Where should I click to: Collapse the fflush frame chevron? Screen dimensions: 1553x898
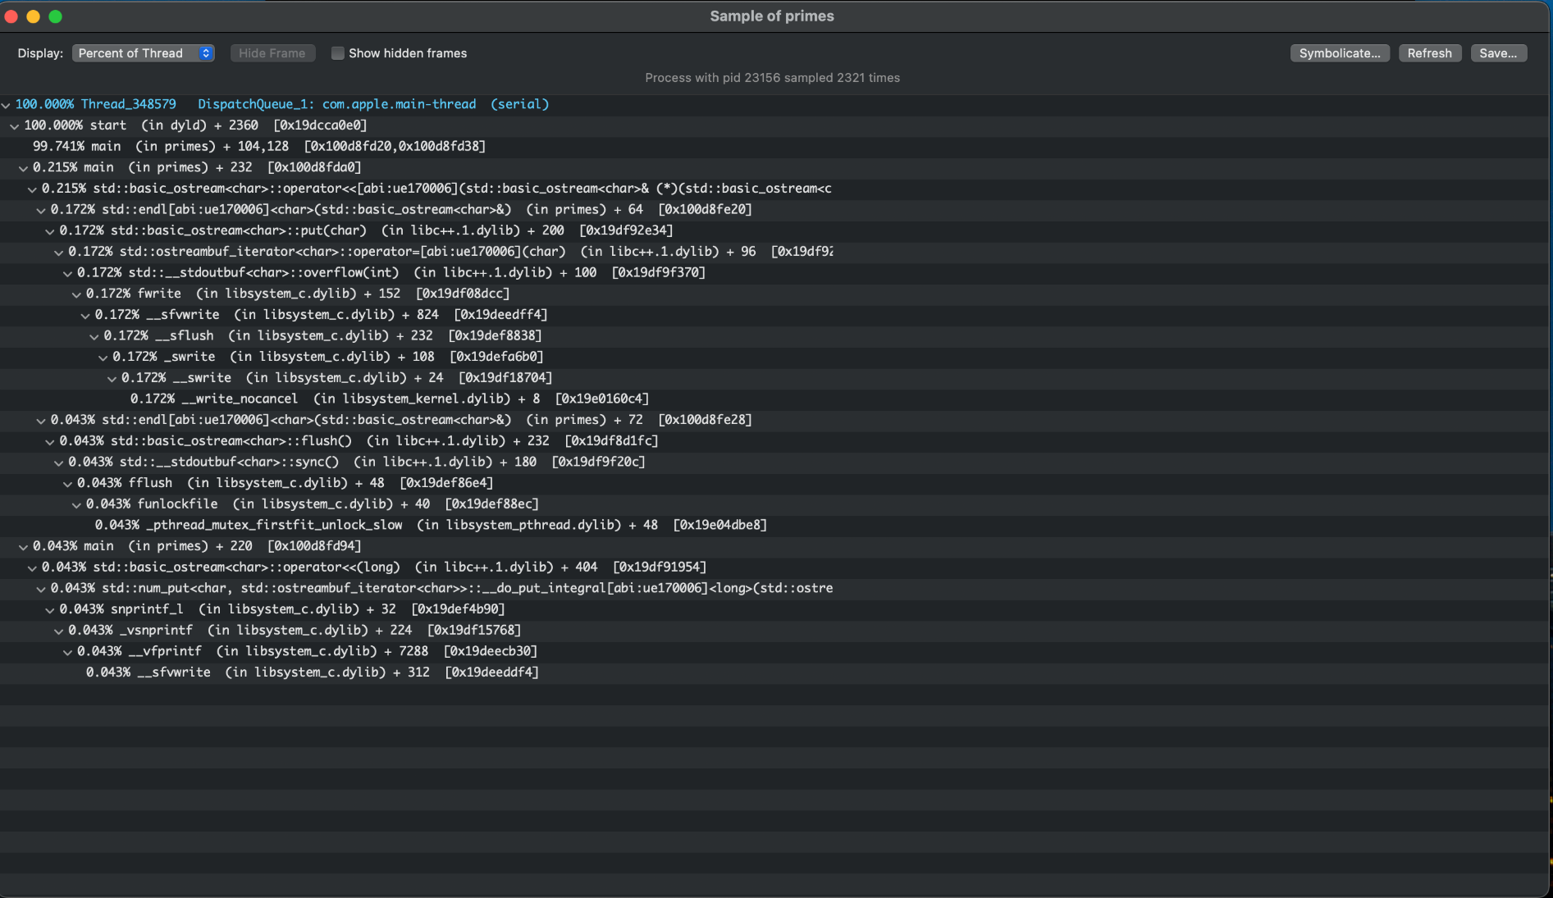point(68,484)
